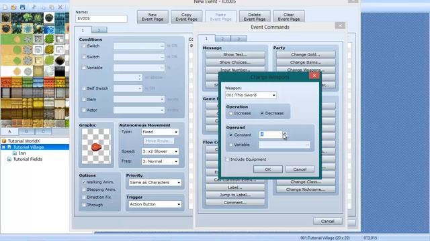Open the Self Switch condition dropdown

pos(128,88)
